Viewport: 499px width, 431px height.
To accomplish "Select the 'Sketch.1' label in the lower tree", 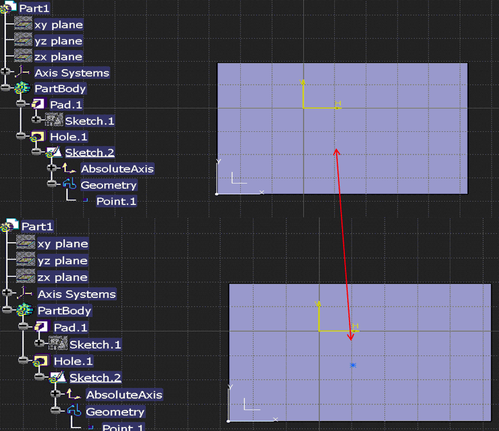I will pos(95,344).
